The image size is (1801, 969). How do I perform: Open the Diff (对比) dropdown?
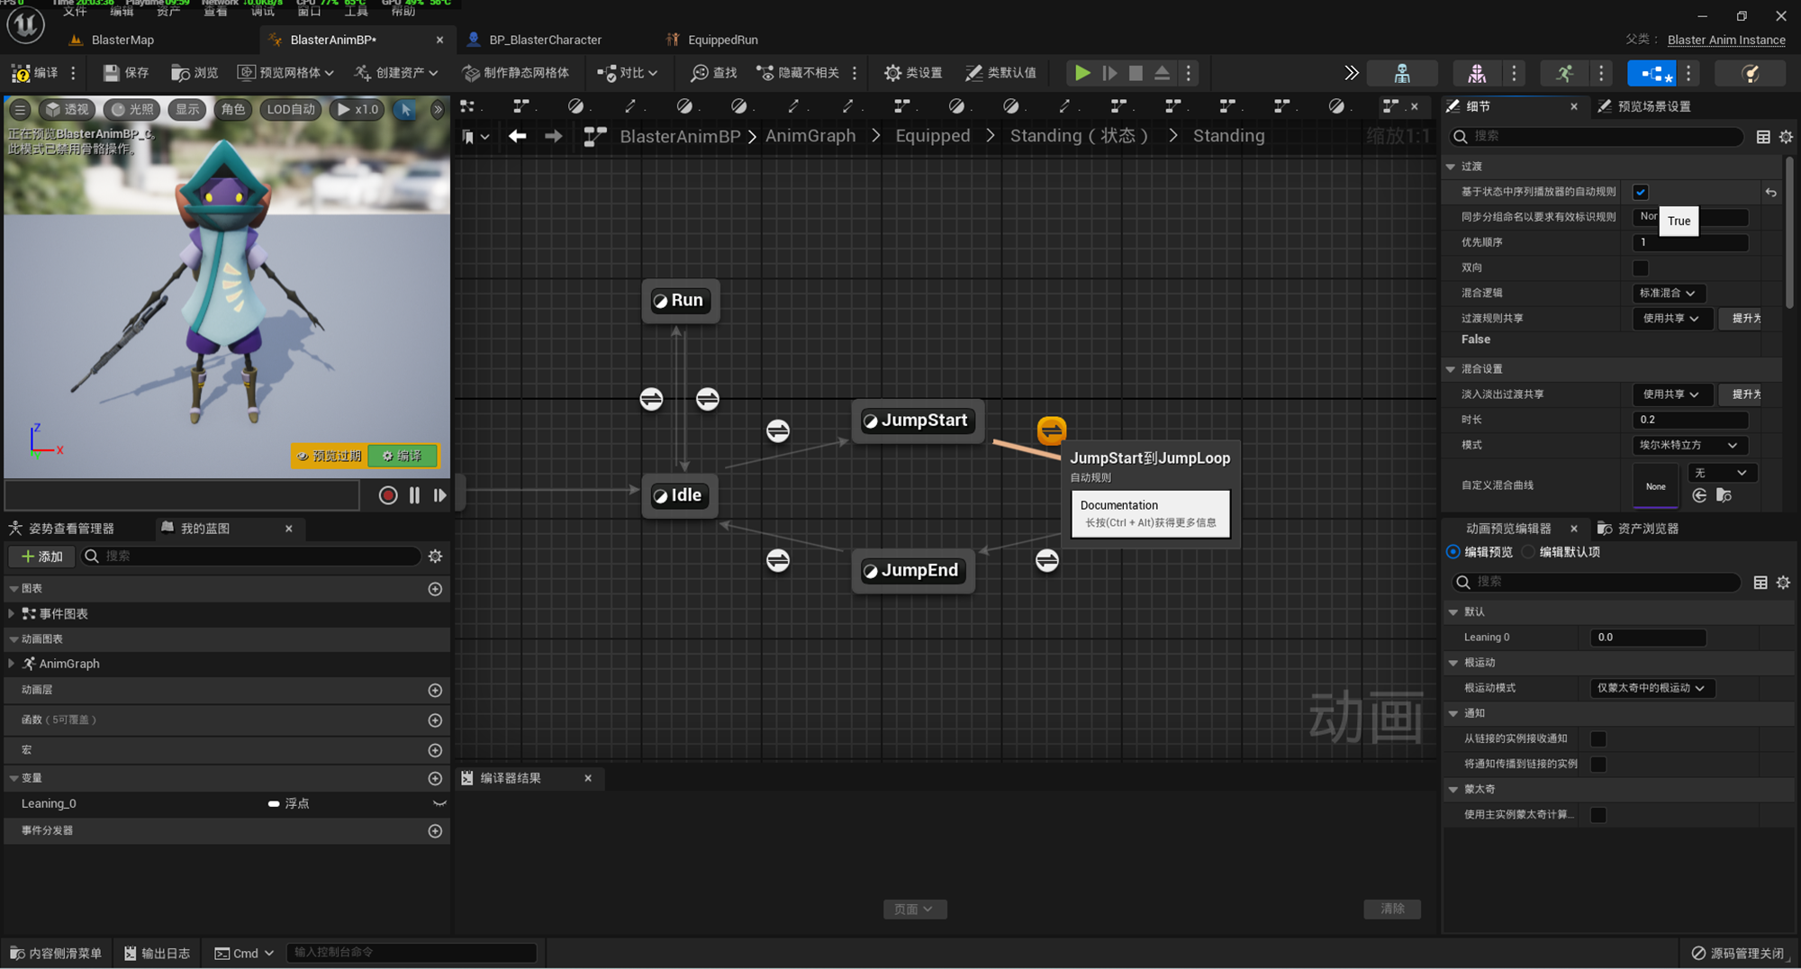pos(629,73)
